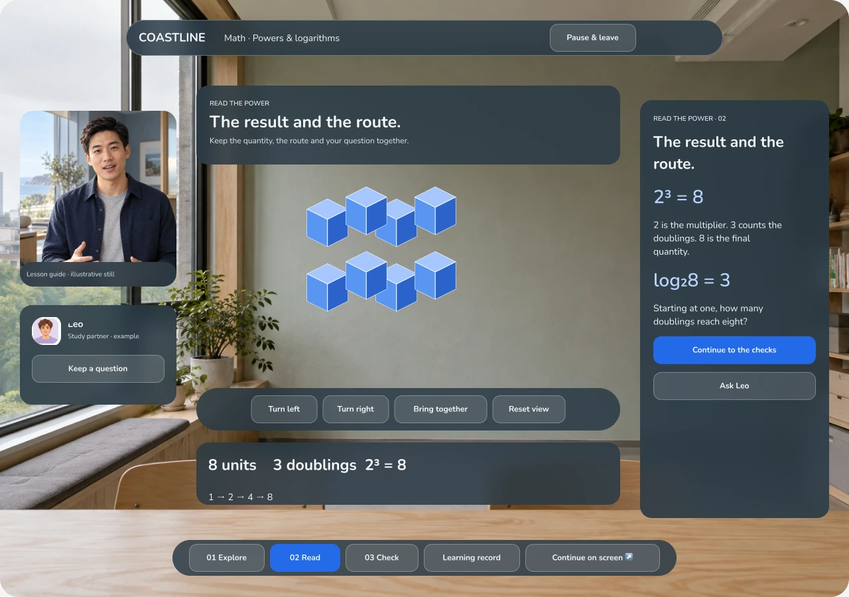Click the lesson guide video thumbnail
The width and height of the screenshot is (849, 597).
[x=98, y=198]
